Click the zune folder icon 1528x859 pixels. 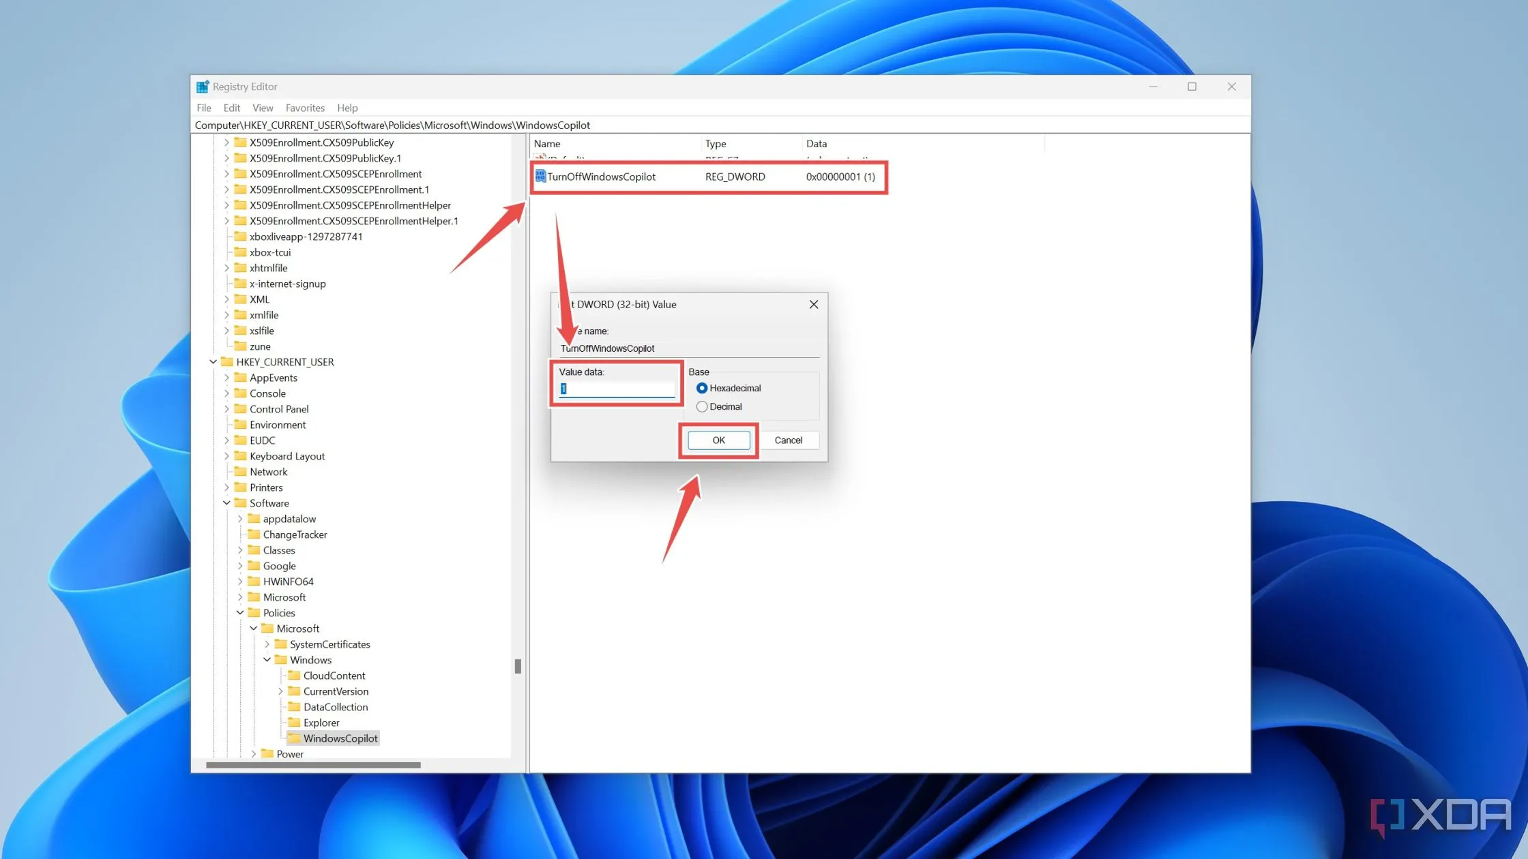239,346
